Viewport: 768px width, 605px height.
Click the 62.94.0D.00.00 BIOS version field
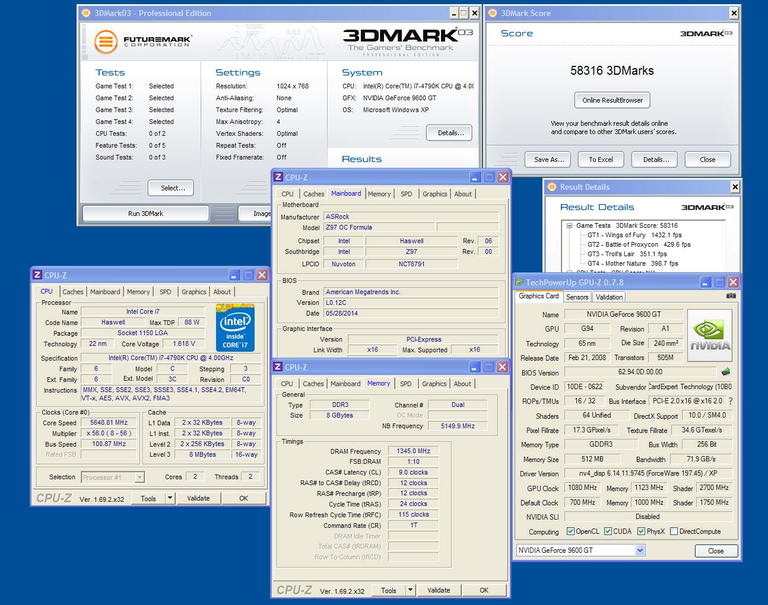[640, 372]
